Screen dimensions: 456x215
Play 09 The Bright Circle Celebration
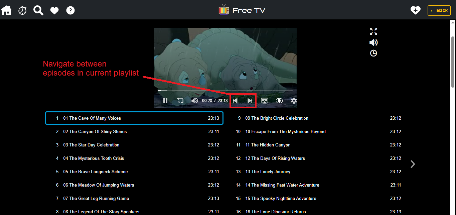[x=316, y=118]
